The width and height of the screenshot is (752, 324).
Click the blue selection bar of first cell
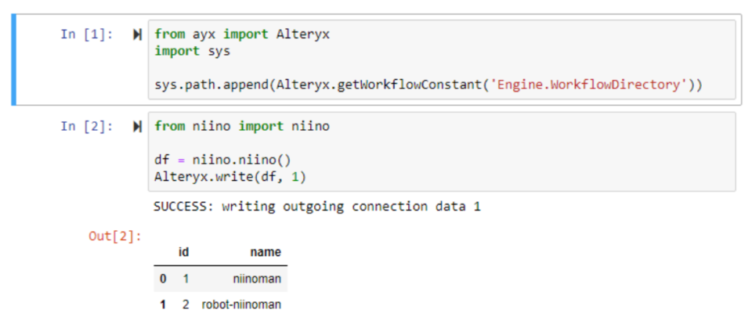13,59
